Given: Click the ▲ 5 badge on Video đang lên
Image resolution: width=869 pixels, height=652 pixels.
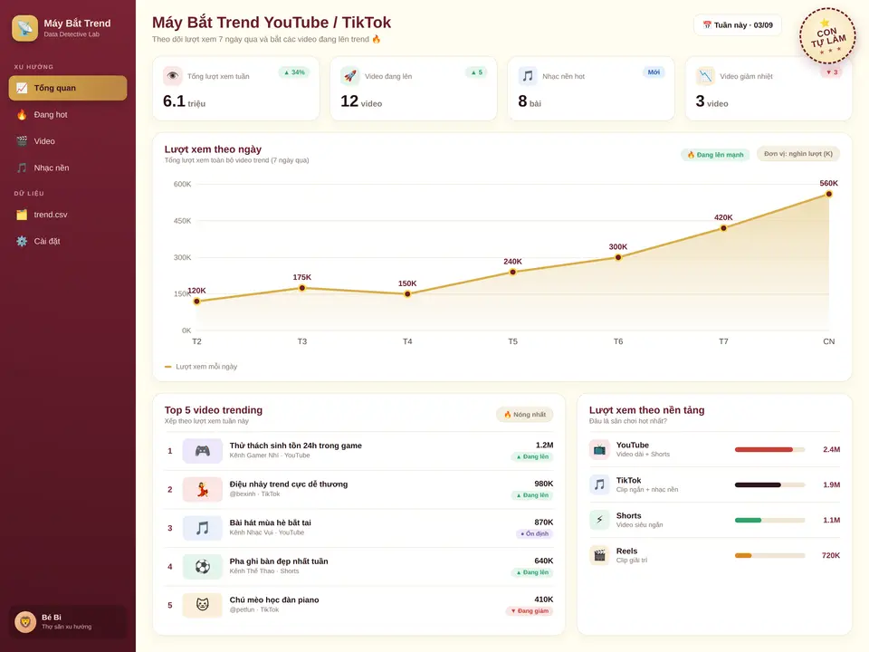Looking at the screenshot, I should coord(476,72).
